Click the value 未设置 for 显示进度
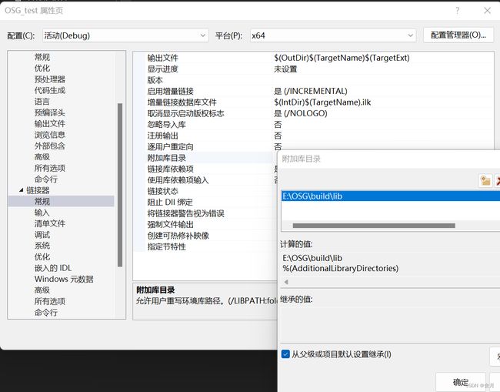The image size is (500, 392). pos(285,69)
